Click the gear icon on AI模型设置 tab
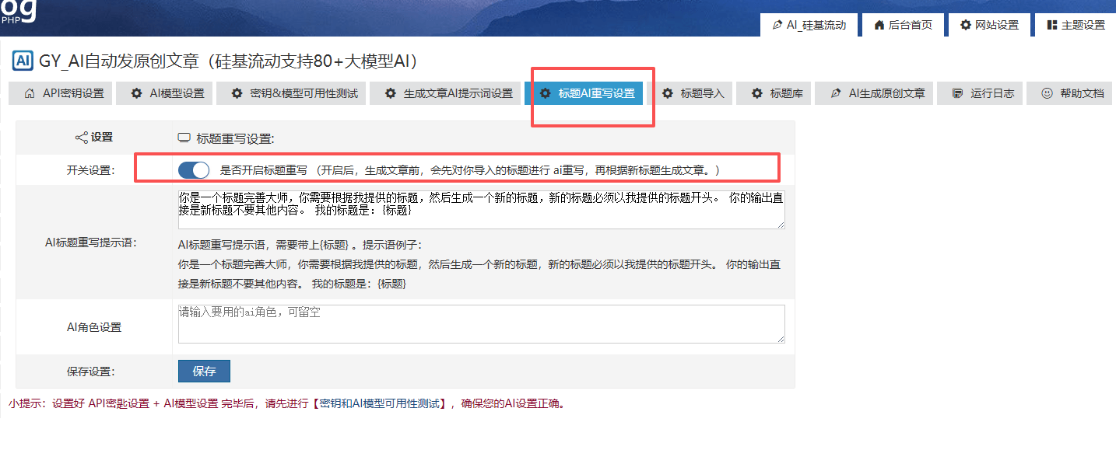Viewport: 1116px width, 457px height. coord(137,93)
